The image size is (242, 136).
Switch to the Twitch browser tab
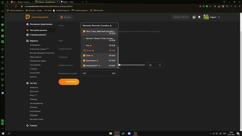click(71, 2)
